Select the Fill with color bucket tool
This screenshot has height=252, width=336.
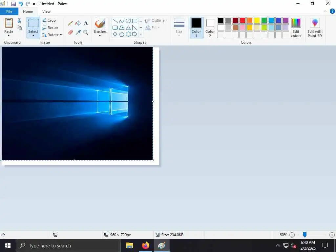tap(78, 23)
